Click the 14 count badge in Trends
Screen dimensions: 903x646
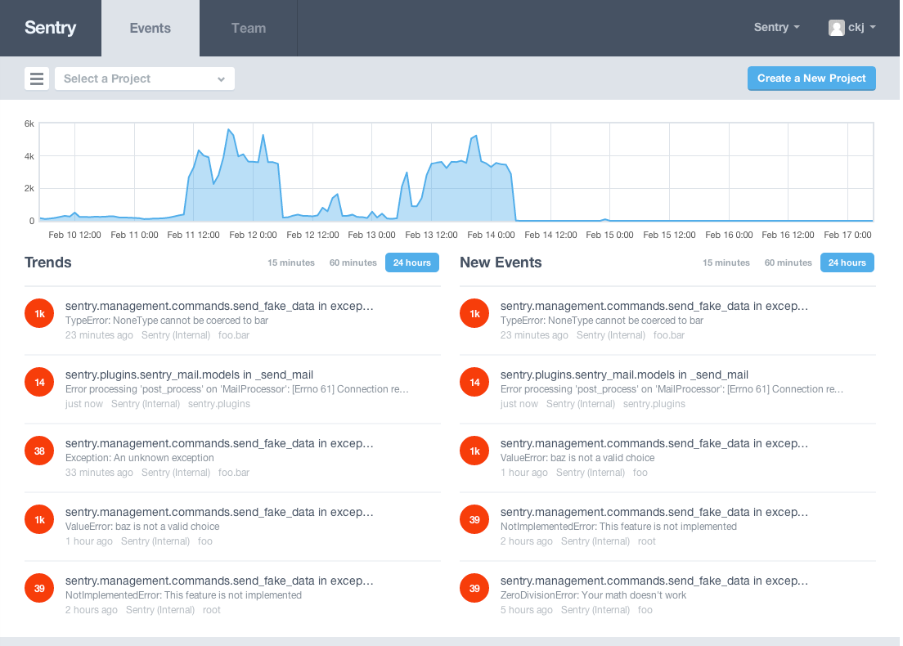[39, 382]
